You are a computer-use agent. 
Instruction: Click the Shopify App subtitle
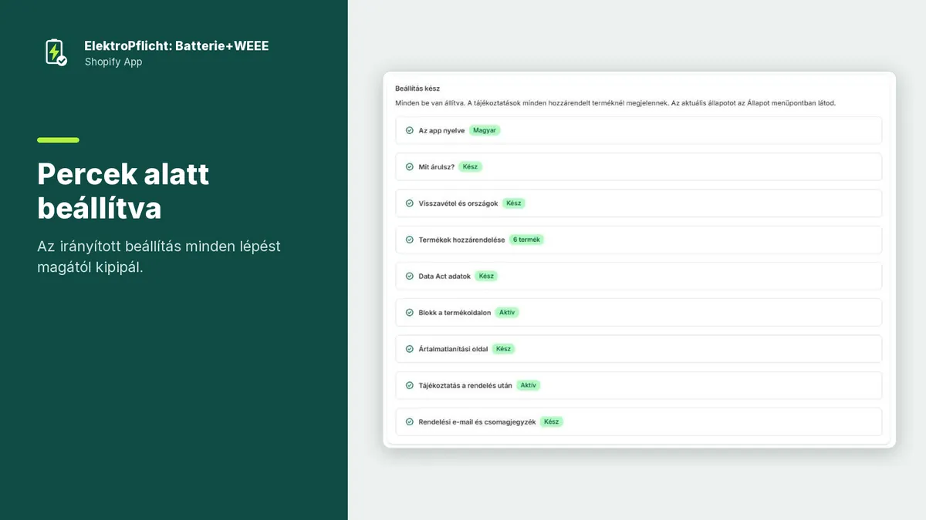pyautogui.click(x=113, y=62)
